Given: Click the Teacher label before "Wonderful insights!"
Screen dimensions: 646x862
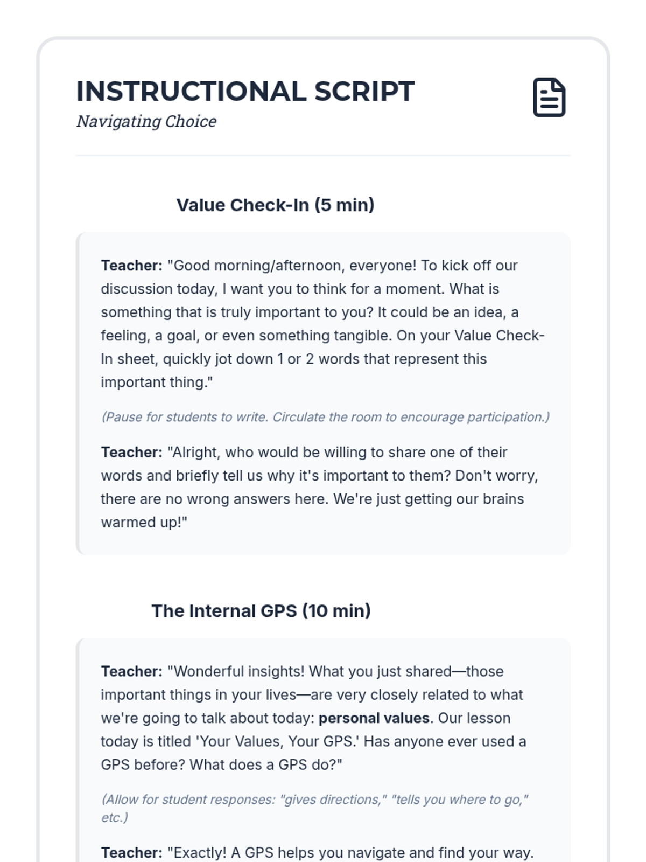Looking at the screenshot, I should click(x=131, y=672).
